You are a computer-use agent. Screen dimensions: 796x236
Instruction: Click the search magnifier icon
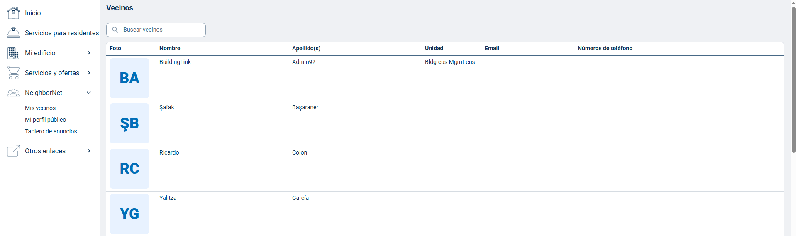click(x=115, y=30)
